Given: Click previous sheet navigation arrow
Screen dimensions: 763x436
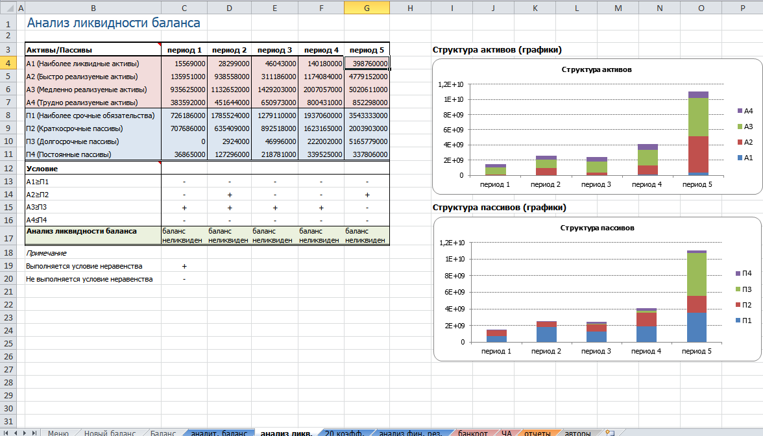Looking at the screenshot, I should pyautogui.click(x=16, y=433).
